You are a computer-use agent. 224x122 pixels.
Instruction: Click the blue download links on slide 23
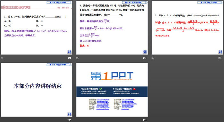[x=113, y=104]
